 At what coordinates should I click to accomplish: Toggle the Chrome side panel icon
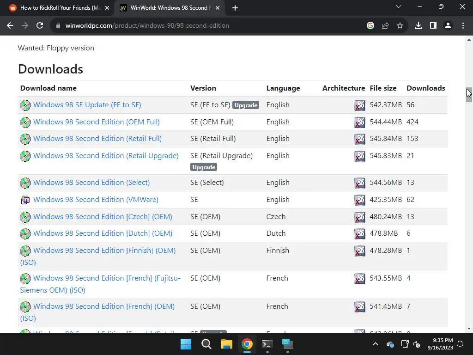433,26
